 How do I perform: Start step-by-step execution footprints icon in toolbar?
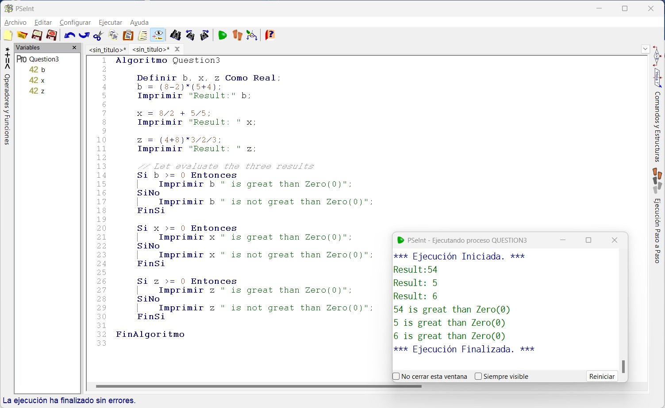(x=237, y=35)
